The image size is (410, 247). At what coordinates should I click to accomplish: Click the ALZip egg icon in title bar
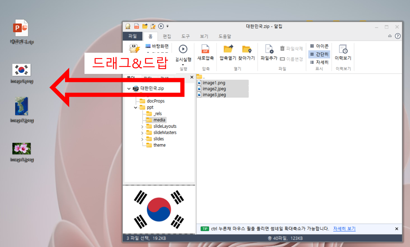point(128,26)
